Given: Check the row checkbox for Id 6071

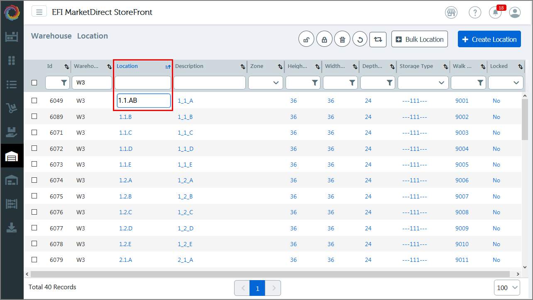Looking at the screenshot, I should pos(34,133).
